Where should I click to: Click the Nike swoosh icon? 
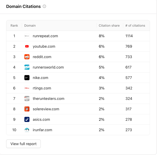(27, 78)
